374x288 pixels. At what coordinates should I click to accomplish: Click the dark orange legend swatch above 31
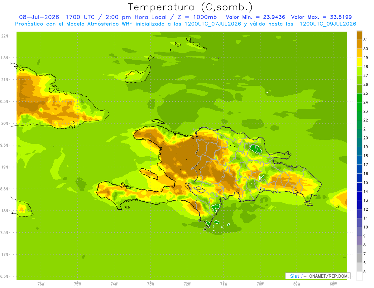tap(359, 35)
